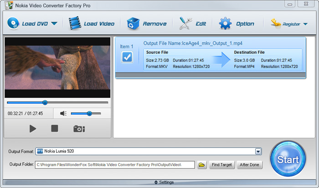Click source Format:MKV text
Screen dimensions: 319x188
point(157,67)
